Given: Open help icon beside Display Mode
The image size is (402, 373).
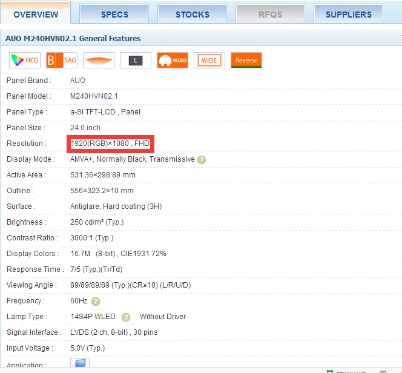Looking at the screenshot, I should coord(202,160).
